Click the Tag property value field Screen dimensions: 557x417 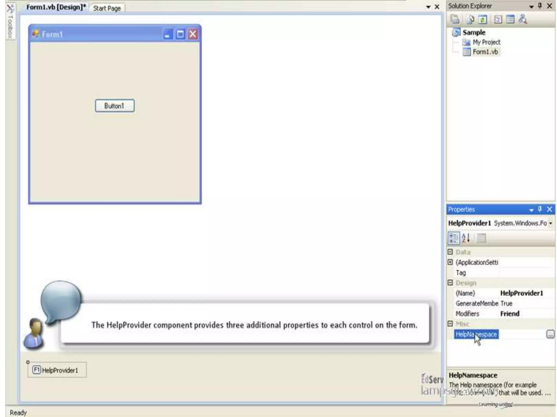527,273
